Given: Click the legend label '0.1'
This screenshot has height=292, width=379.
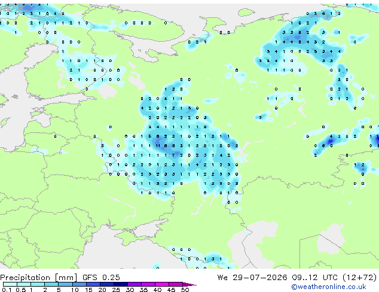Looking at the screenshot, I should pos(7,290).
